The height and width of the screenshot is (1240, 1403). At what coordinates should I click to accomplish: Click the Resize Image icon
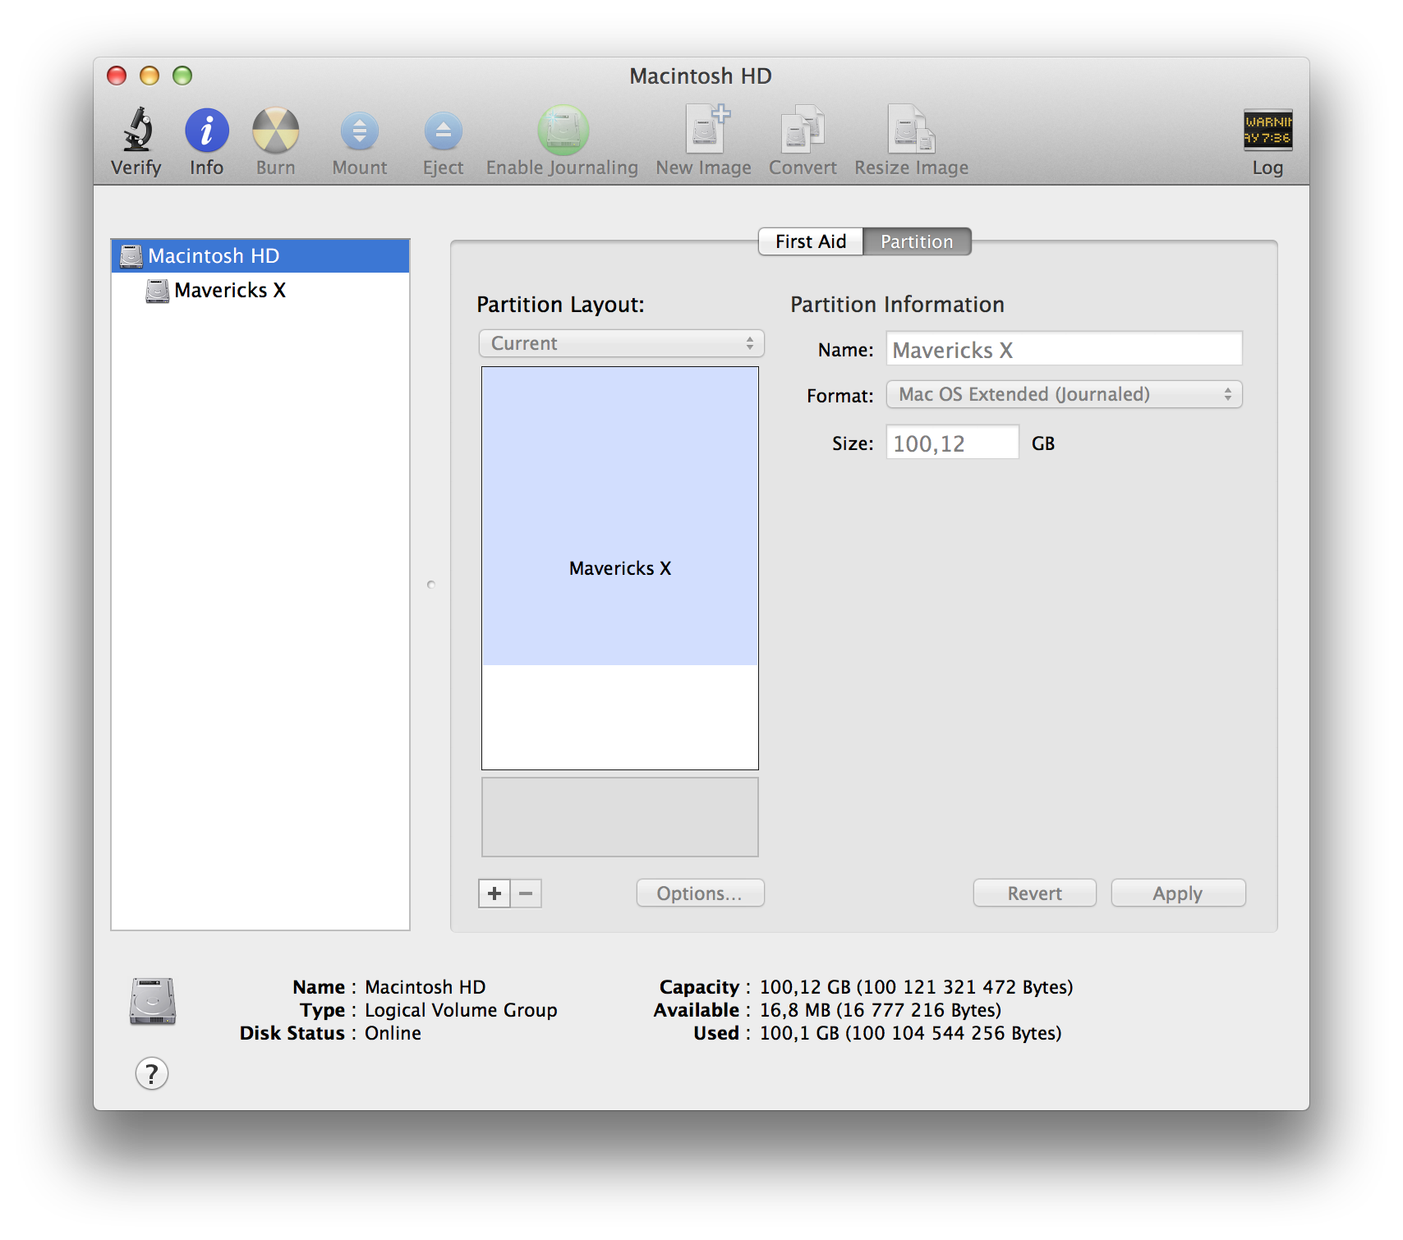click(x=911, y=129)
